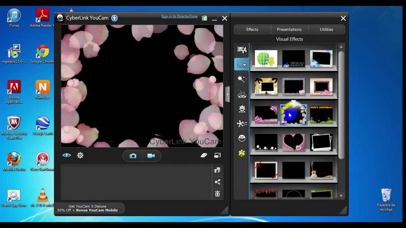406x228 pixels.
Task: Open the McAfee Security Scan Plus shortcut
Action: click(x=14, y=128)
